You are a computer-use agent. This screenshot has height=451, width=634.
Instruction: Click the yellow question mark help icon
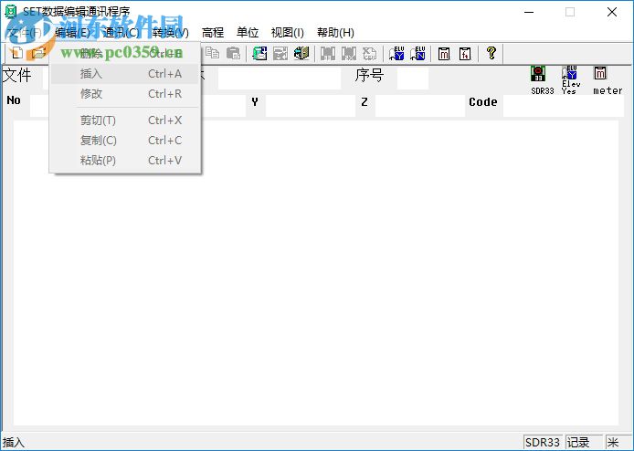pos(491,53)
